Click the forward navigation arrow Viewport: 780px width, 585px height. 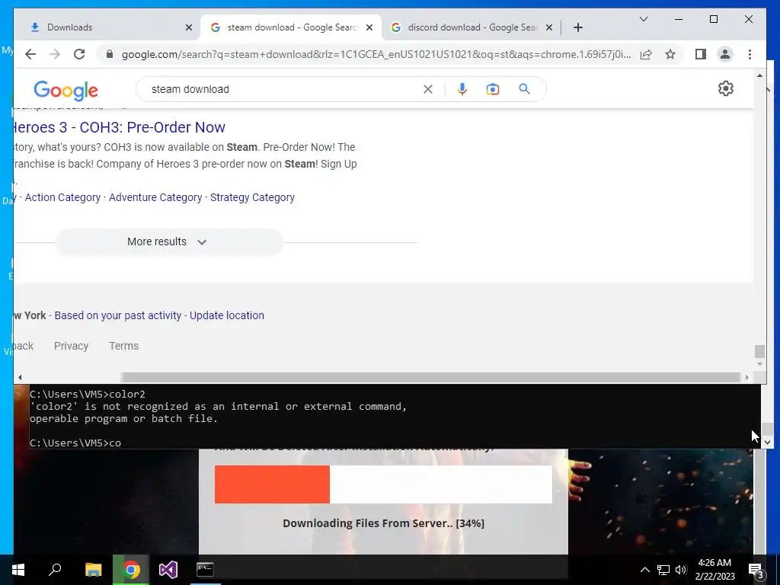[55, 54]
